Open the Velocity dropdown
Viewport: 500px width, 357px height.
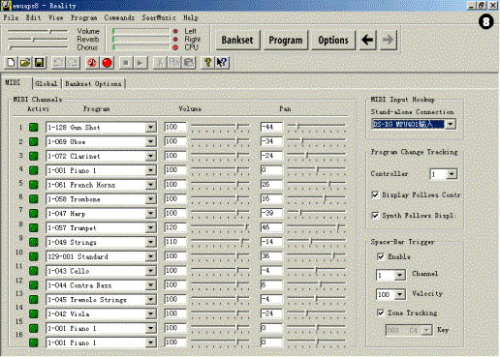click(x=399, y=294)
